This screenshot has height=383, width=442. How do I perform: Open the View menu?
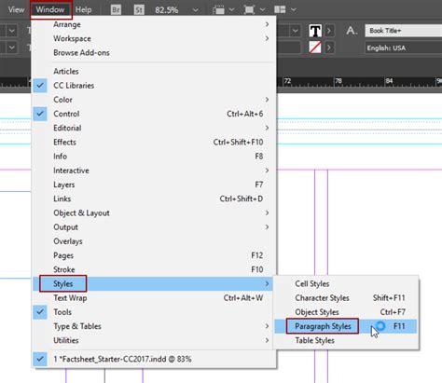[16, 9]
